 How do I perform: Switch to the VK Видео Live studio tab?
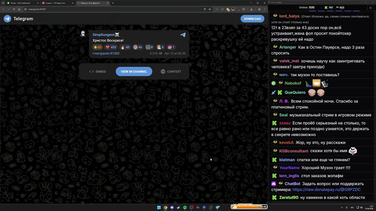[57, 3]
